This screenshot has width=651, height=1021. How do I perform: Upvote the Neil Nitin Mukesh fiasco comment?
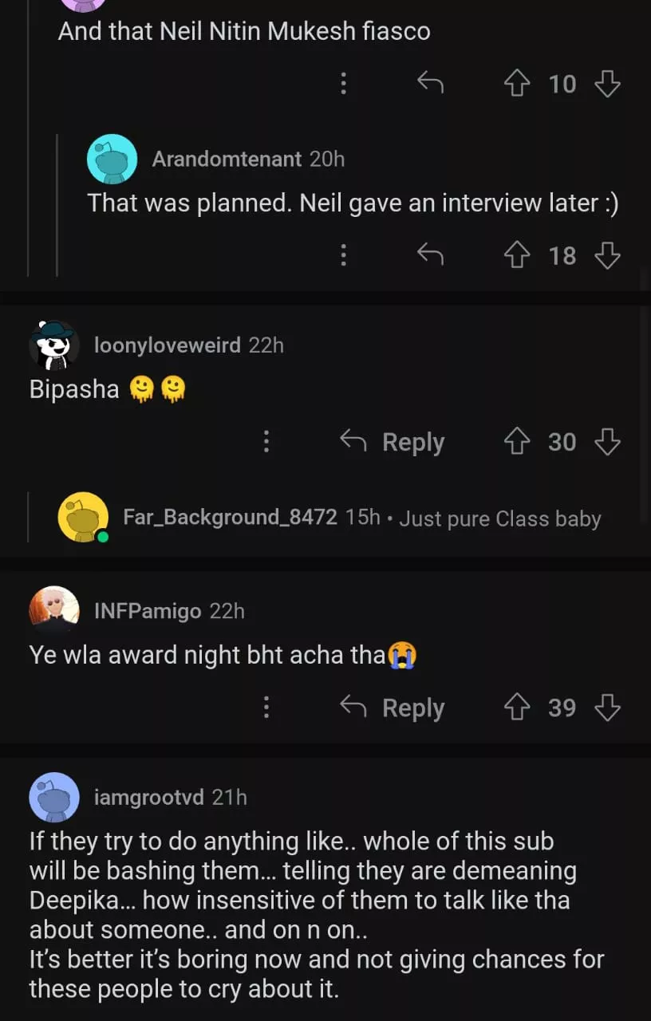518,83
